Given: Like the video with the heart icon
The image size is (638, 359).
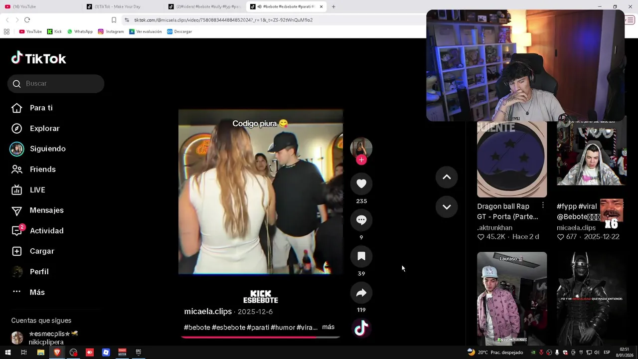Looking at the screenshot, I should pos(361,183).
